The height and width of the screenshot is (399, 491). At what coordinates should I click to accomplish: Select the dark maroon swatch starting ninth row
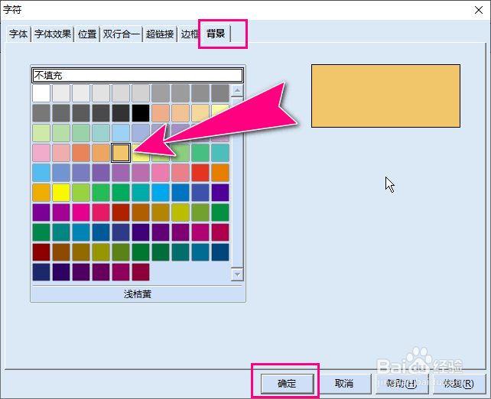[x=41, y=252]
